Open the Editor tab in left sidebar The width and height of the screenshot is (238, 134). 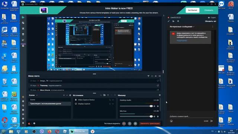[x=23, y=17]
